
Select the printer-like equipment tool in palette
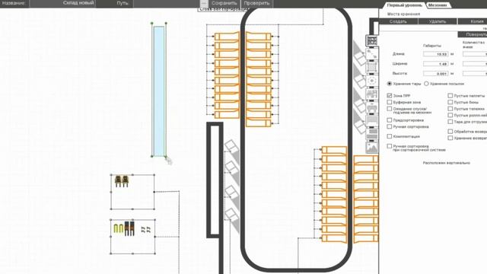point(372,107)
